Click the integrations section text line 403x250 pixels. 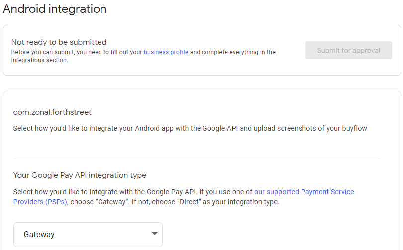pos(40,60)
